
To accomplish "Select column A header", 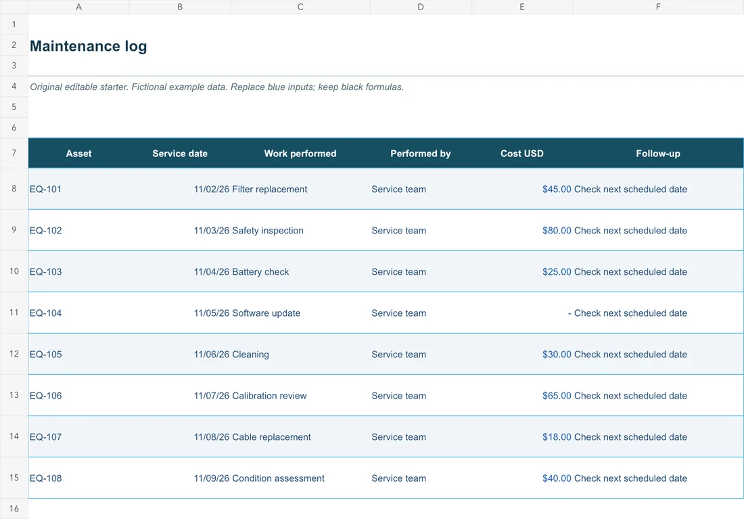I will pyautogui.click(x=78, y=7).
